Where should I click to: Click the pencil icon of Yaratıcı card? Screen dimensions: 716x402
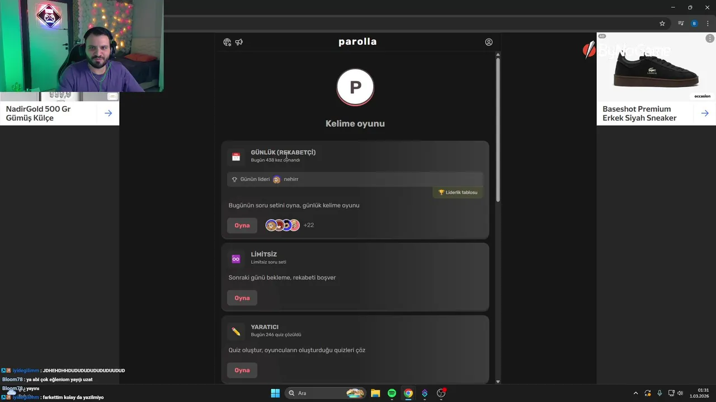pos(236,332)
